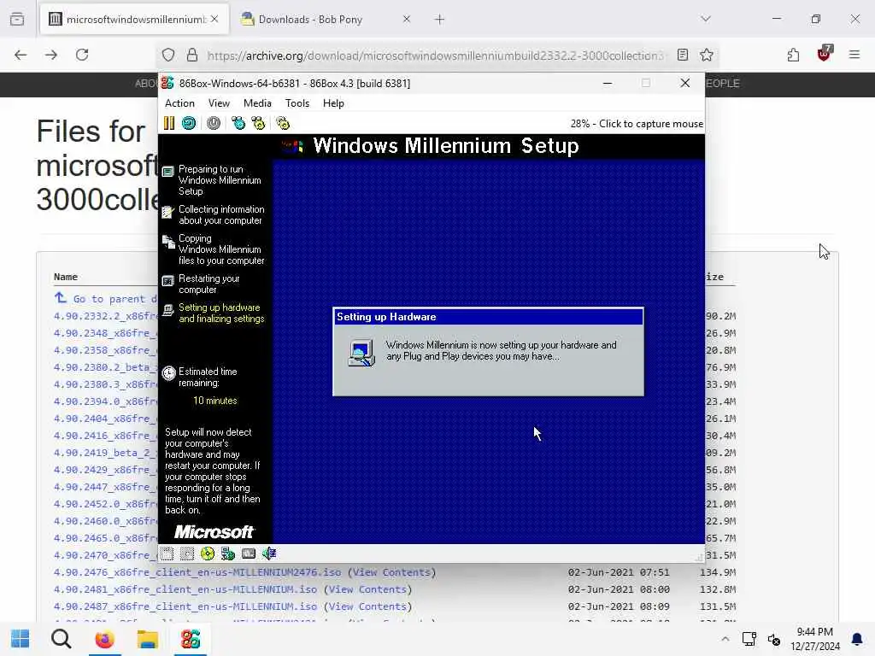Click the ACPI shutdown power icon
The image size is (875, 656).
[213, 123]
